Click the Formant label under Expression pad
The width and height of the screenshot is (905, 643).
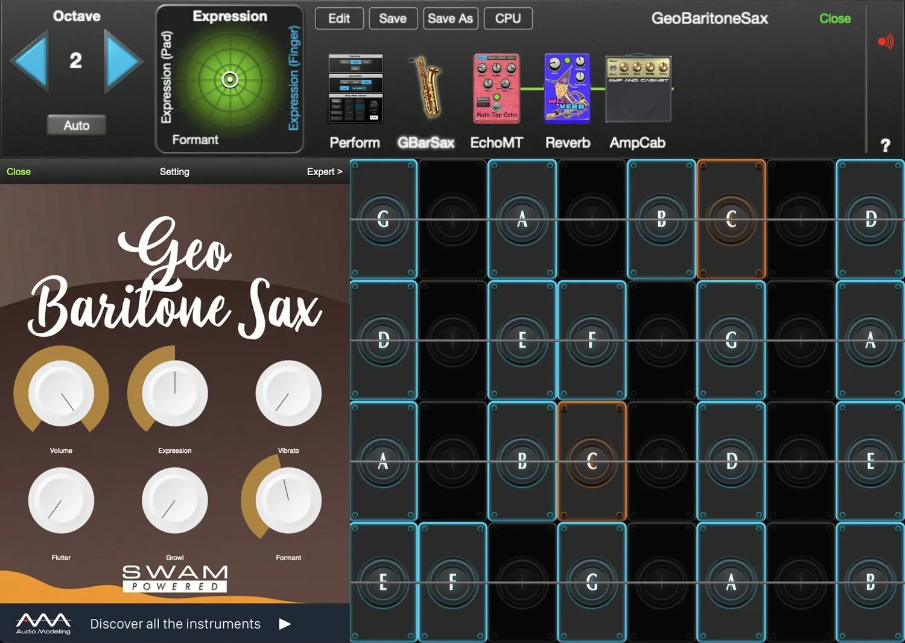pyautogui.click(x=195, y=140)
